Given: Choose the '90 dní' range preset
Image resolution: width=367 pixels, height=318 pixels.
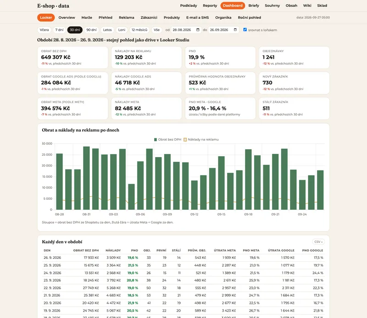Looking at the screenshot, I should tap(91, 30).
